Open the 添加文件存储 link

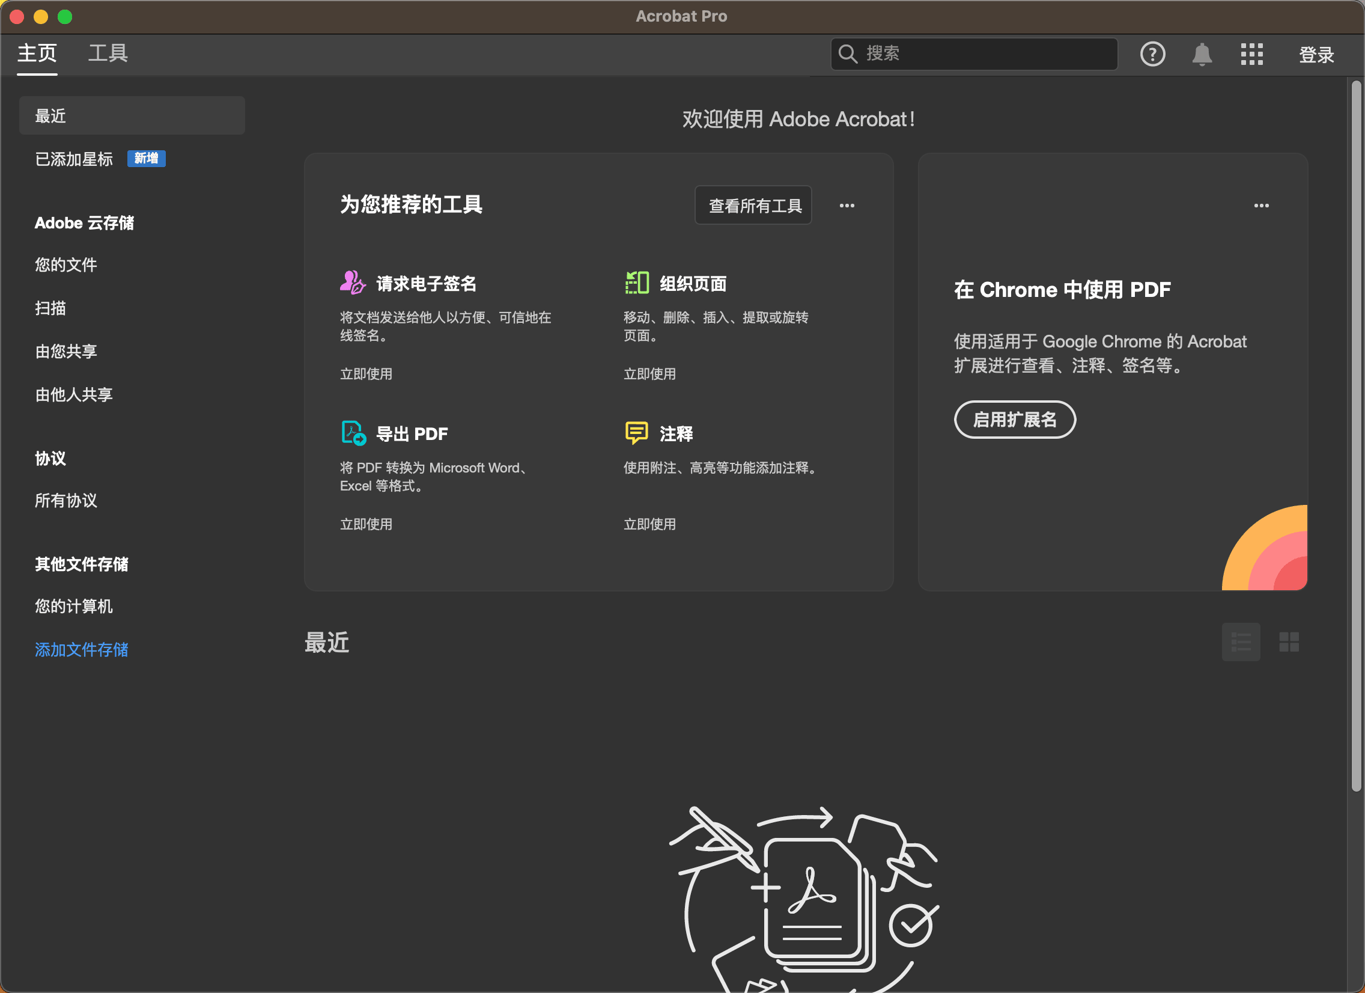coord(81,649)
